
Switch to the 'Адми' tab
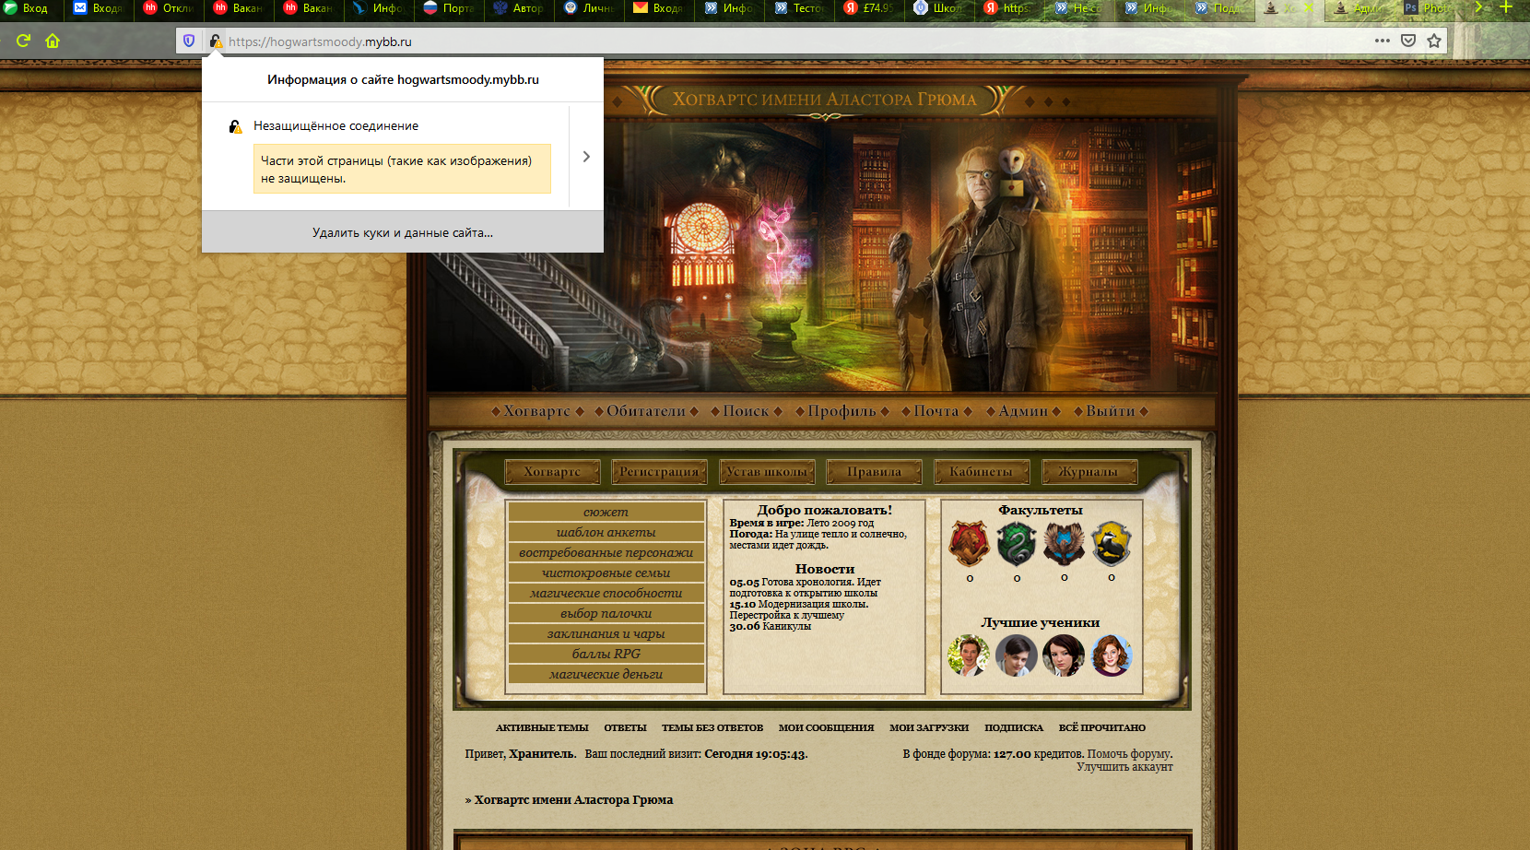coord(1359,8)
